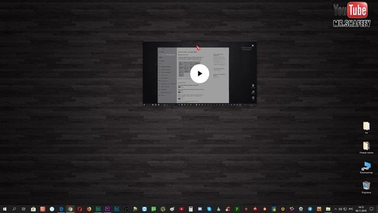Switch to File Explorer in the taskbar

point(328,209)
